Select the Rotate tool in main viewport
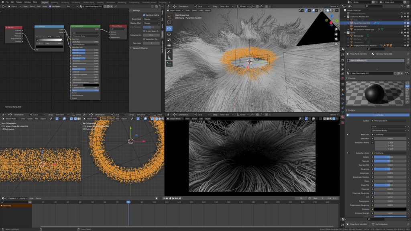 click(169, 34)
